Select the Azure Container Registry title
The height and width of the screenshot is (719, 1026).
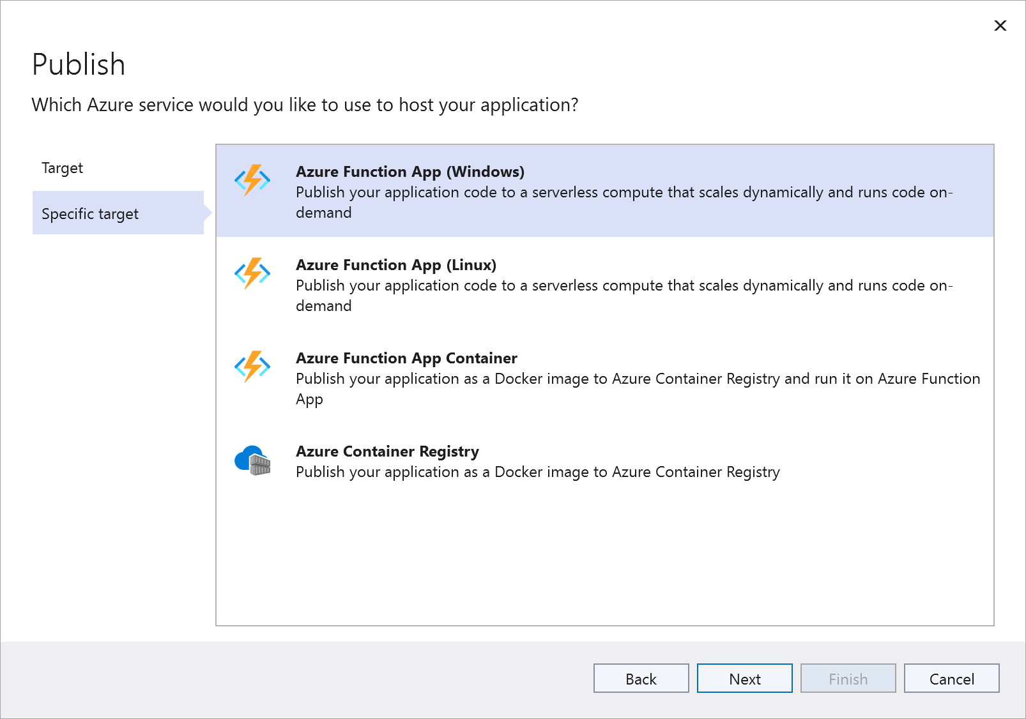point(387,451)
